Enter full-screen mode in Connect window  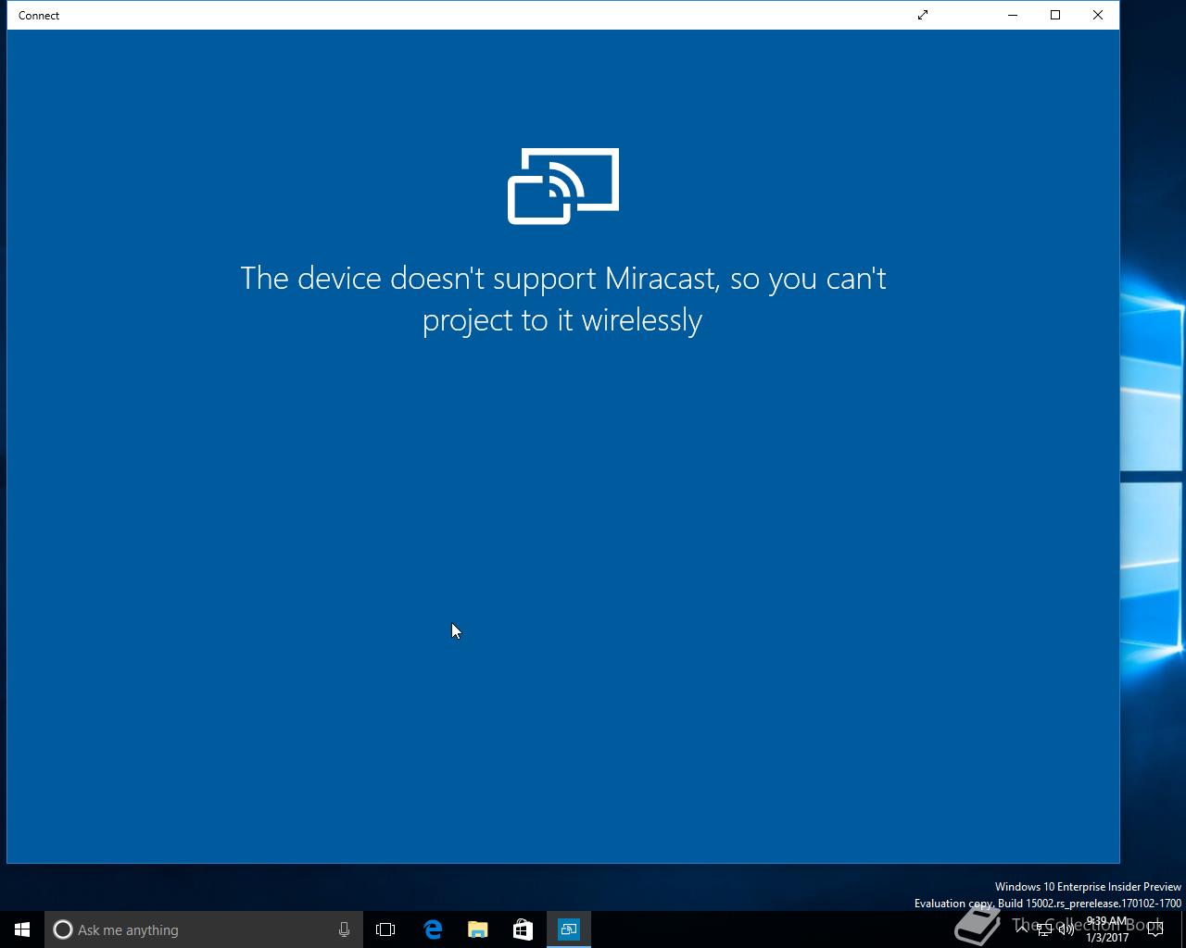click(923, 15)
